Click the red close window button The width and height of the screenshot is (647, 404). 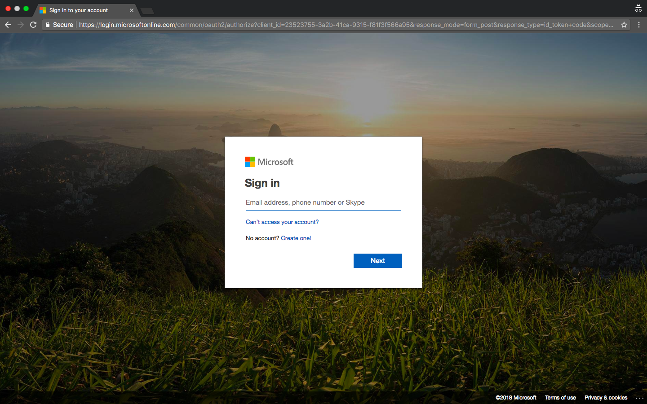tap(8, 9)
